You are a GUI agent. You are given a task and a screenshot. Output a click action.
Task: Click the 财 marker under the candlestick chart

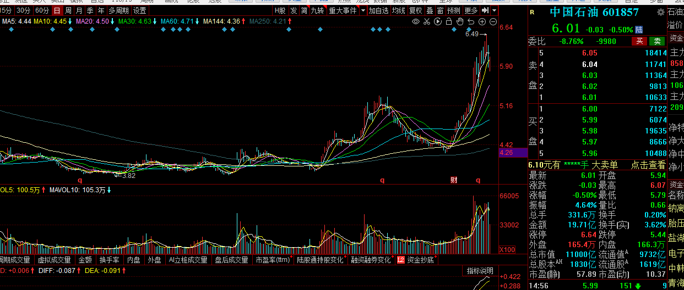[x=454, y=180]
